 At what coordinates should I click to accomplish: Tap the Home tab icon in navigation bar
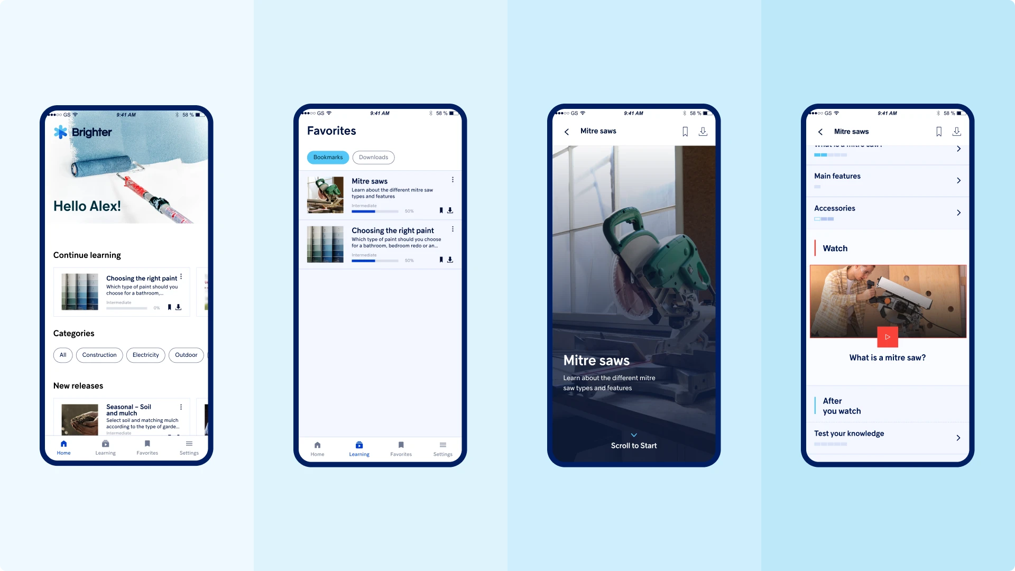pyautogui.click(x=63, y=444)
